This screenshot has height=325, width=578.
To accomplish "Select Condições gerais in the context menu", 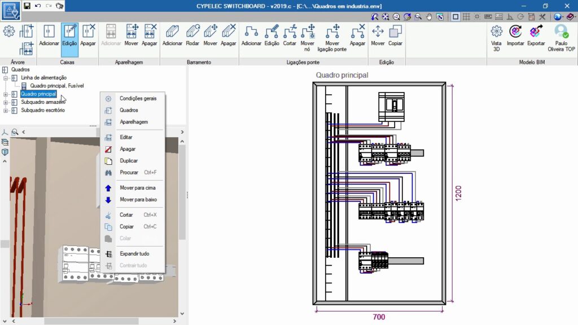I will tap(138, 98).
